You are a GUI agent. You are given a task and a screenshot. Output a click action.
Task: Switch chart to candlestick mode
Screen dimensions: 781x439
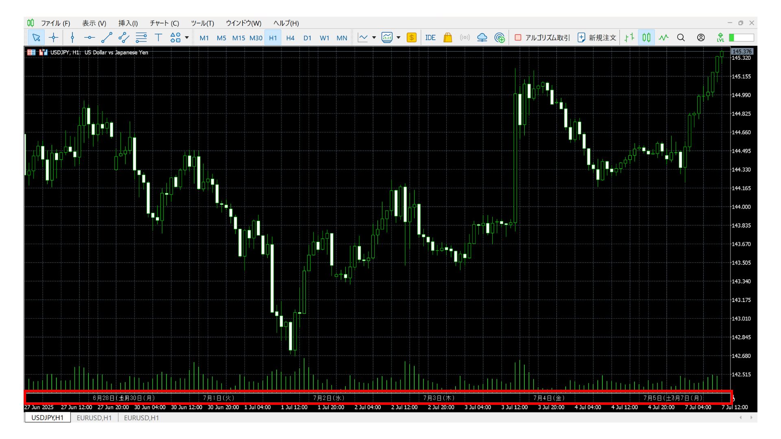(x=646, y=38)
